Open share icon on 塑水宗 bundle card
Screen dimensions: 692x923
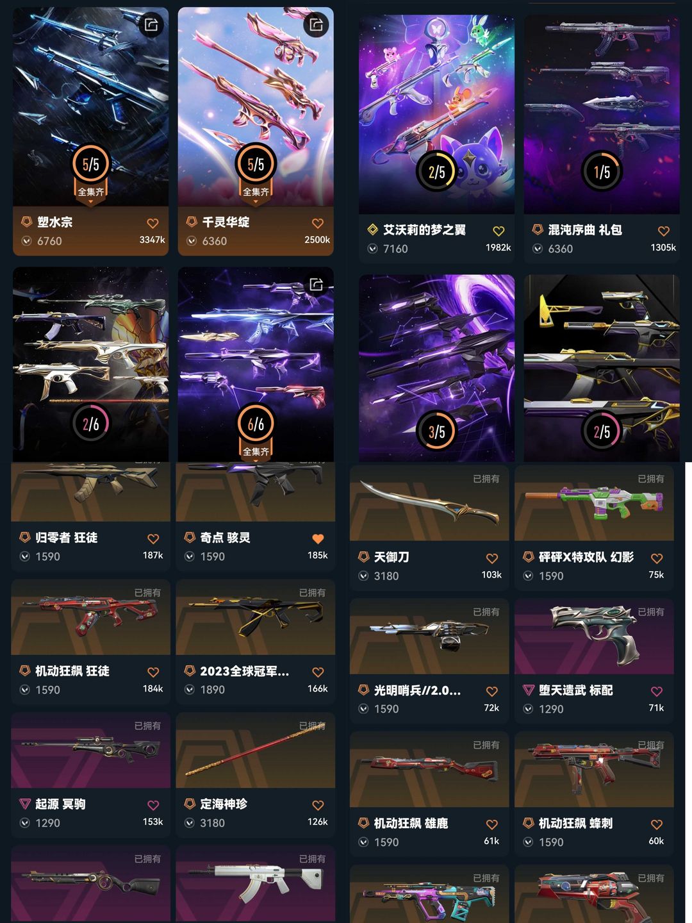click(151, 25)
